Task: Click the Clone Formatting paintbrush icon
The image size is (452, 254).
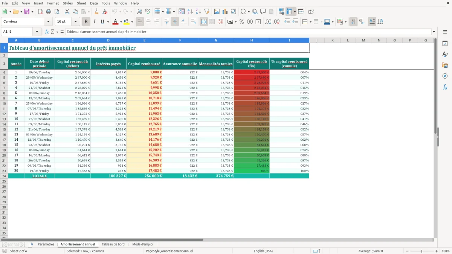Action: click(97, 12)
